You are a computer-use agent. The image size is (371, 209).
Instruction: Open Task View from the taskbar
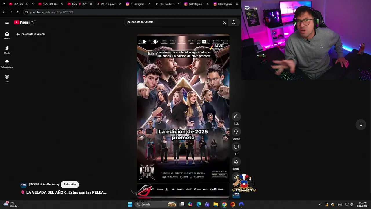[x=182, y=204]
